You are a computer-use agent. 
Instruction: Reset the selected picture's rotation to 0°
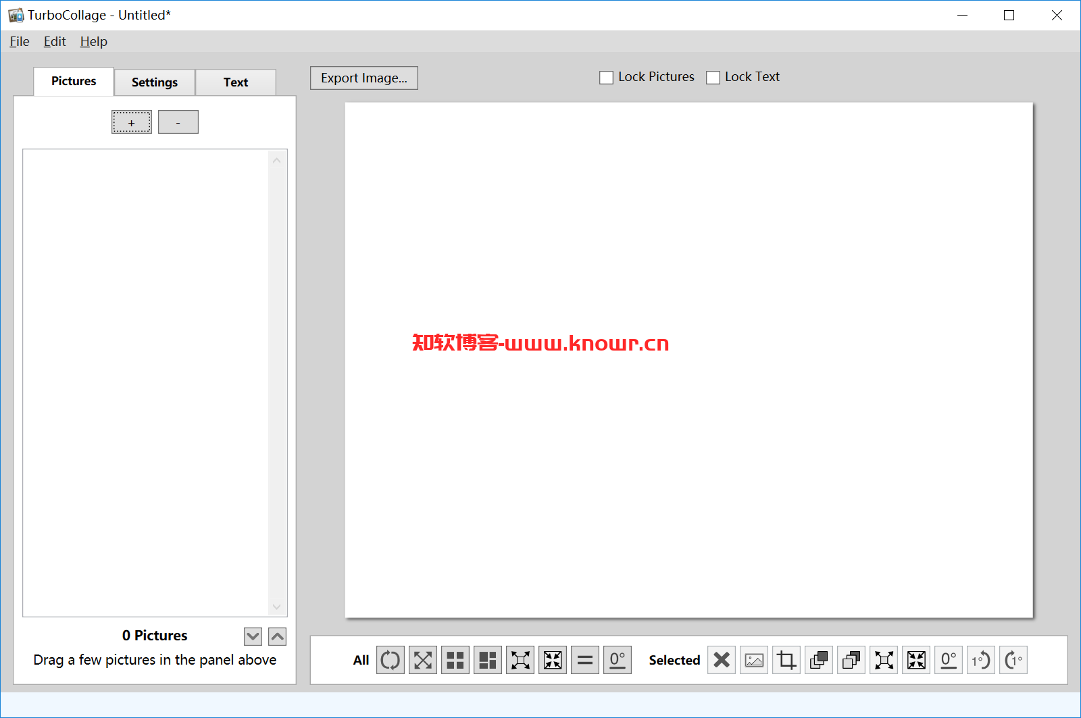949,660
